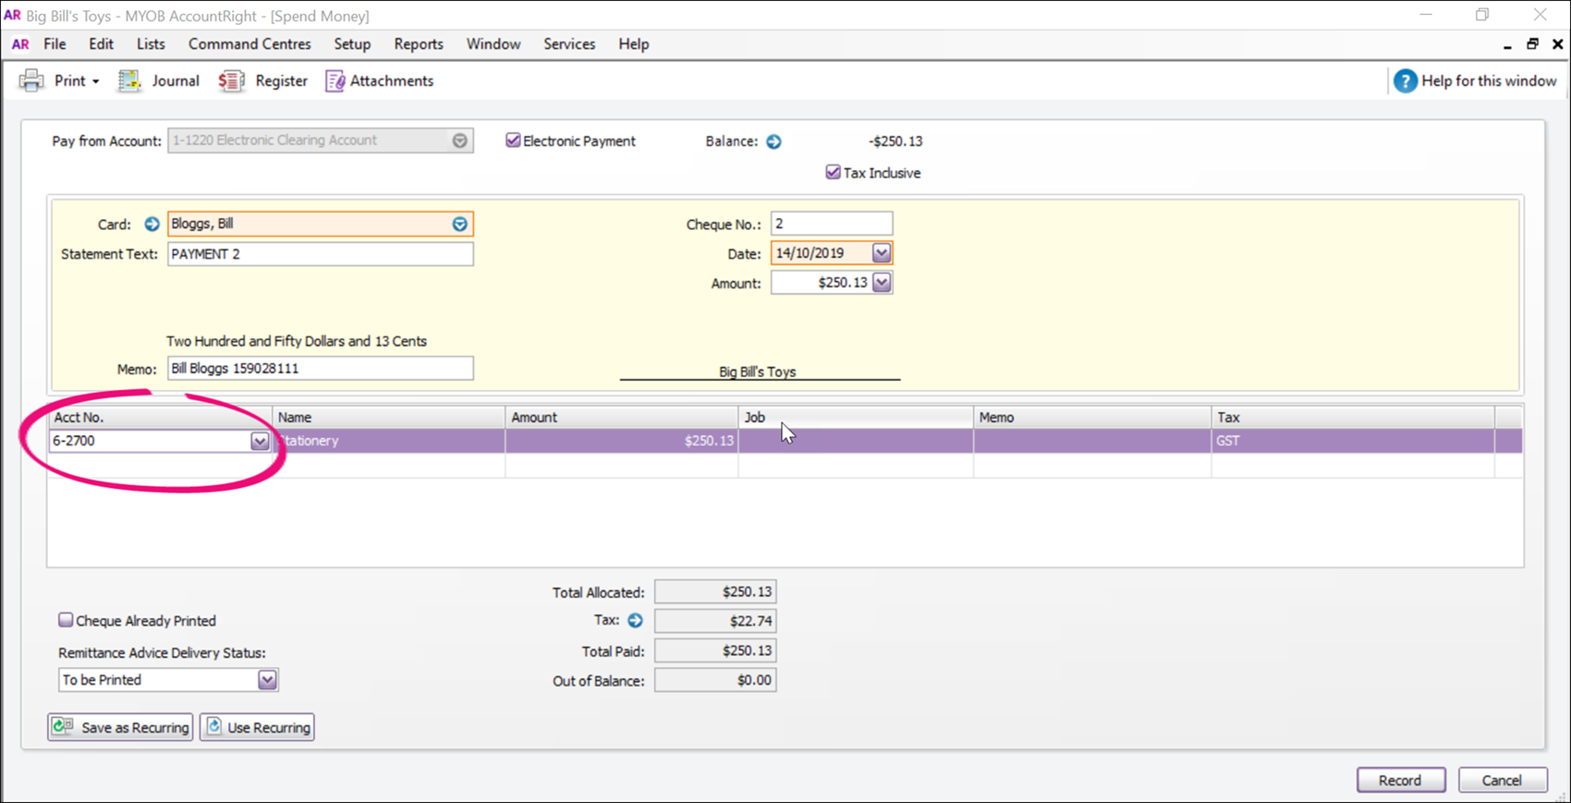Click into the Statement Text field
1571x803 pixels.
point(320,254)
